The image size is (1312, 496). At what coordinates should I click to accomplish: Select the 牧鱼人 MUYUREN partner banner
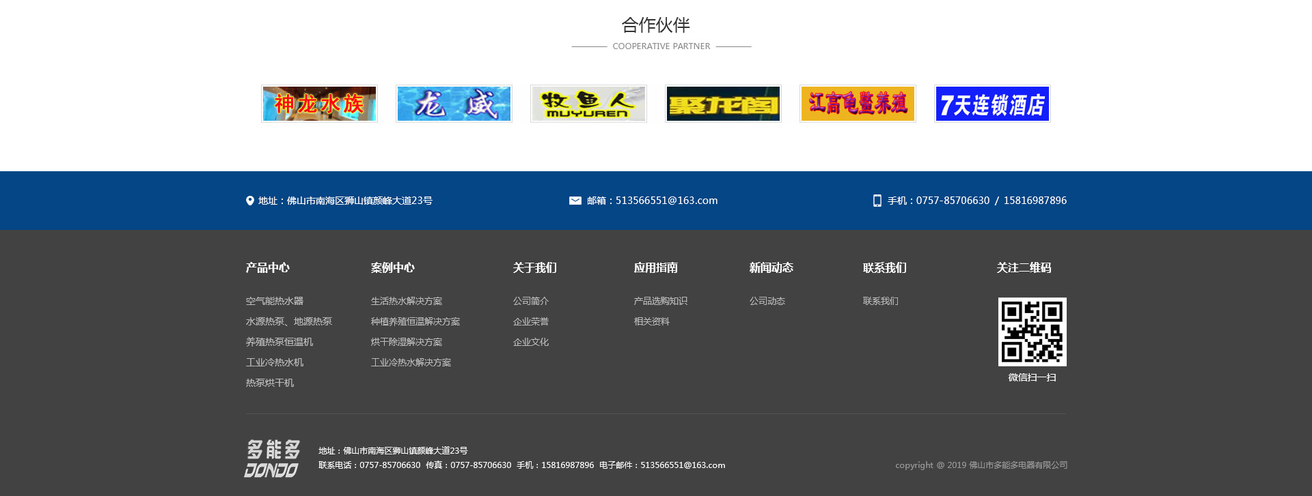(588, 104)
